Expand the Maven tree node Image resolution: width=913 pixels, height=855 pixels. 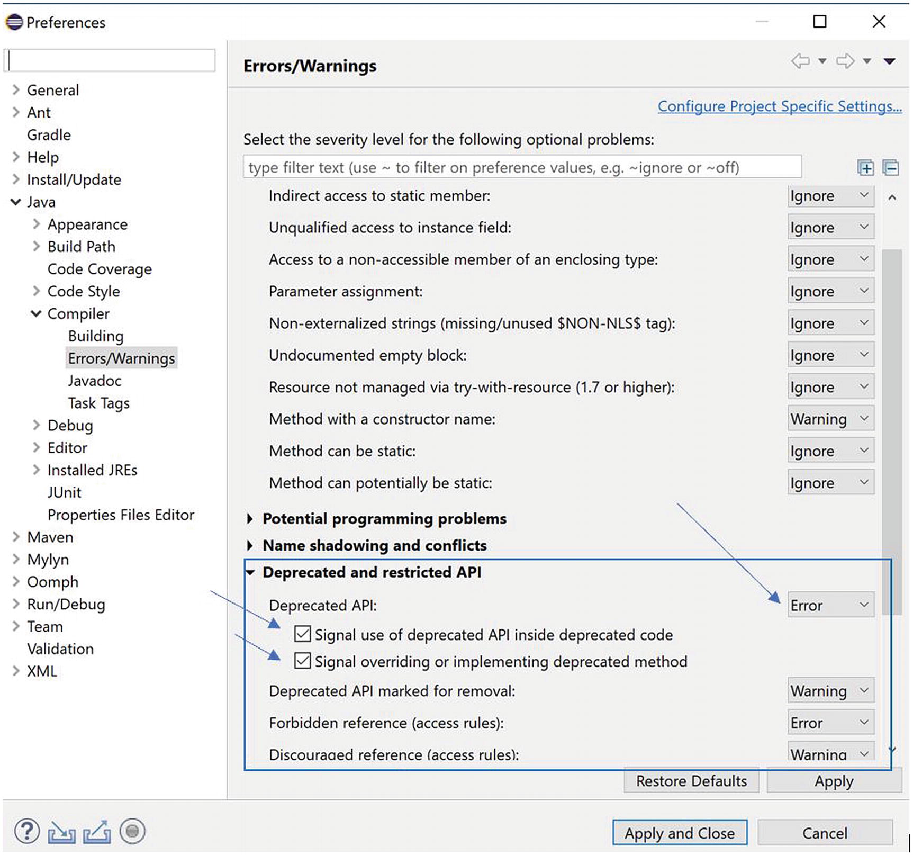pyautogui.click(x=16, y=537)
